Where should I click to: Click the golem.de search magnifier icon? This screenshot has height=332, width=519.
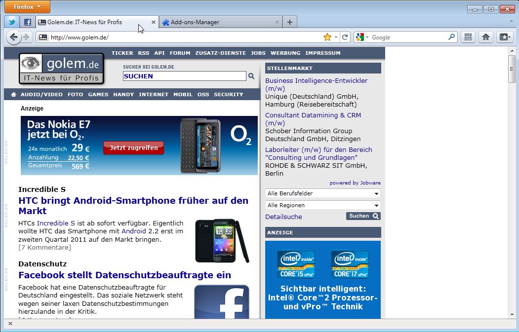(251, 76)
